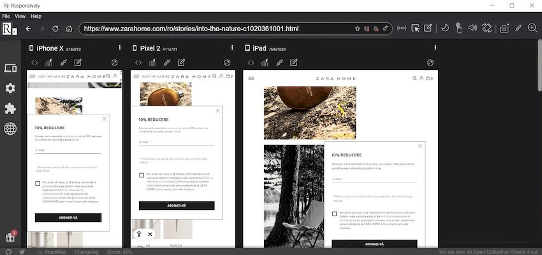Open iPad device options menu
The image size is (542, 255).
[435, 48]
